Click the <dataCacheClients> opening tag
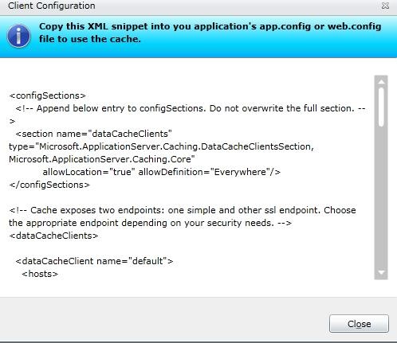Screen dimensions: 397x343 53,236
